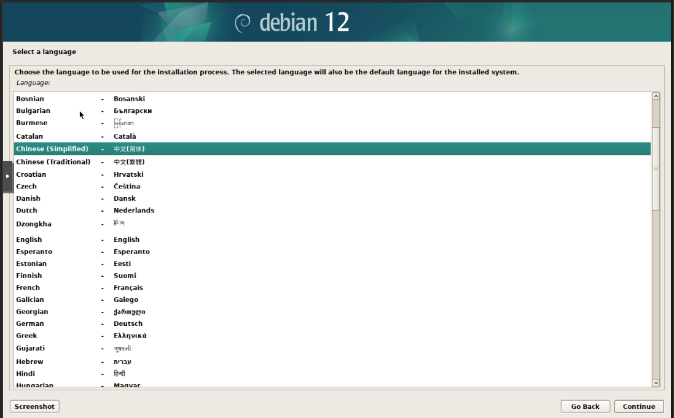Select Estonian language row

(332, 264)
